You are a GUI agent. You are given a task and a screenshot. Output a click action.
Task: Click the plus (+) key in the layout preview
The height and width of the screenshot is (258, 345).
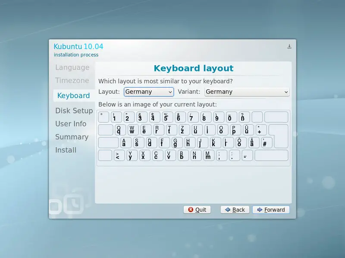coord(261,130)
